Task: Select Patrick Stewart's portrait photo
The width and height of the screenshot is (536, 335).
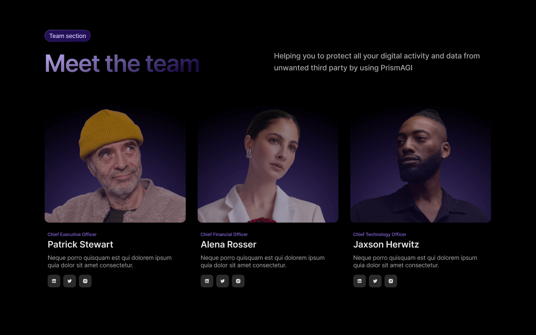Action: 115,165
